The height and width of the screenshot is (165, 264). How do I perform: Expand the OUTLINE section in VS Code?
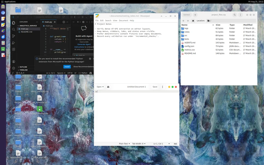coord(22,67)
